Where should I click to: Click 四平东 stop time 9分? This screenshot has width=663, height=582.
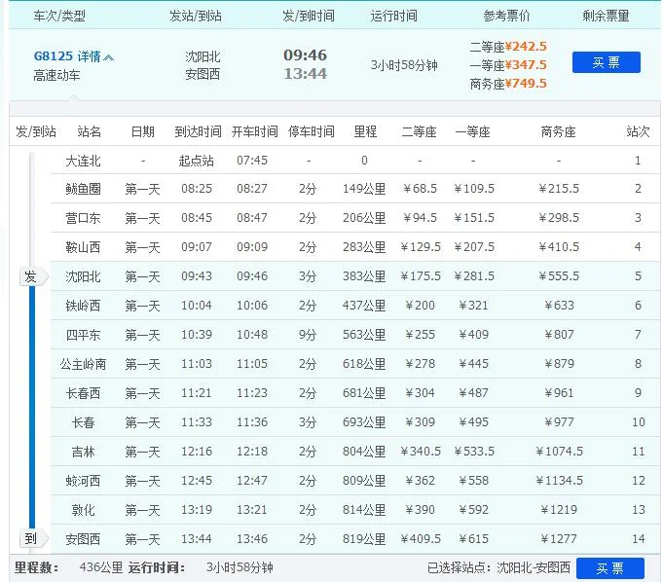point(308,335)
